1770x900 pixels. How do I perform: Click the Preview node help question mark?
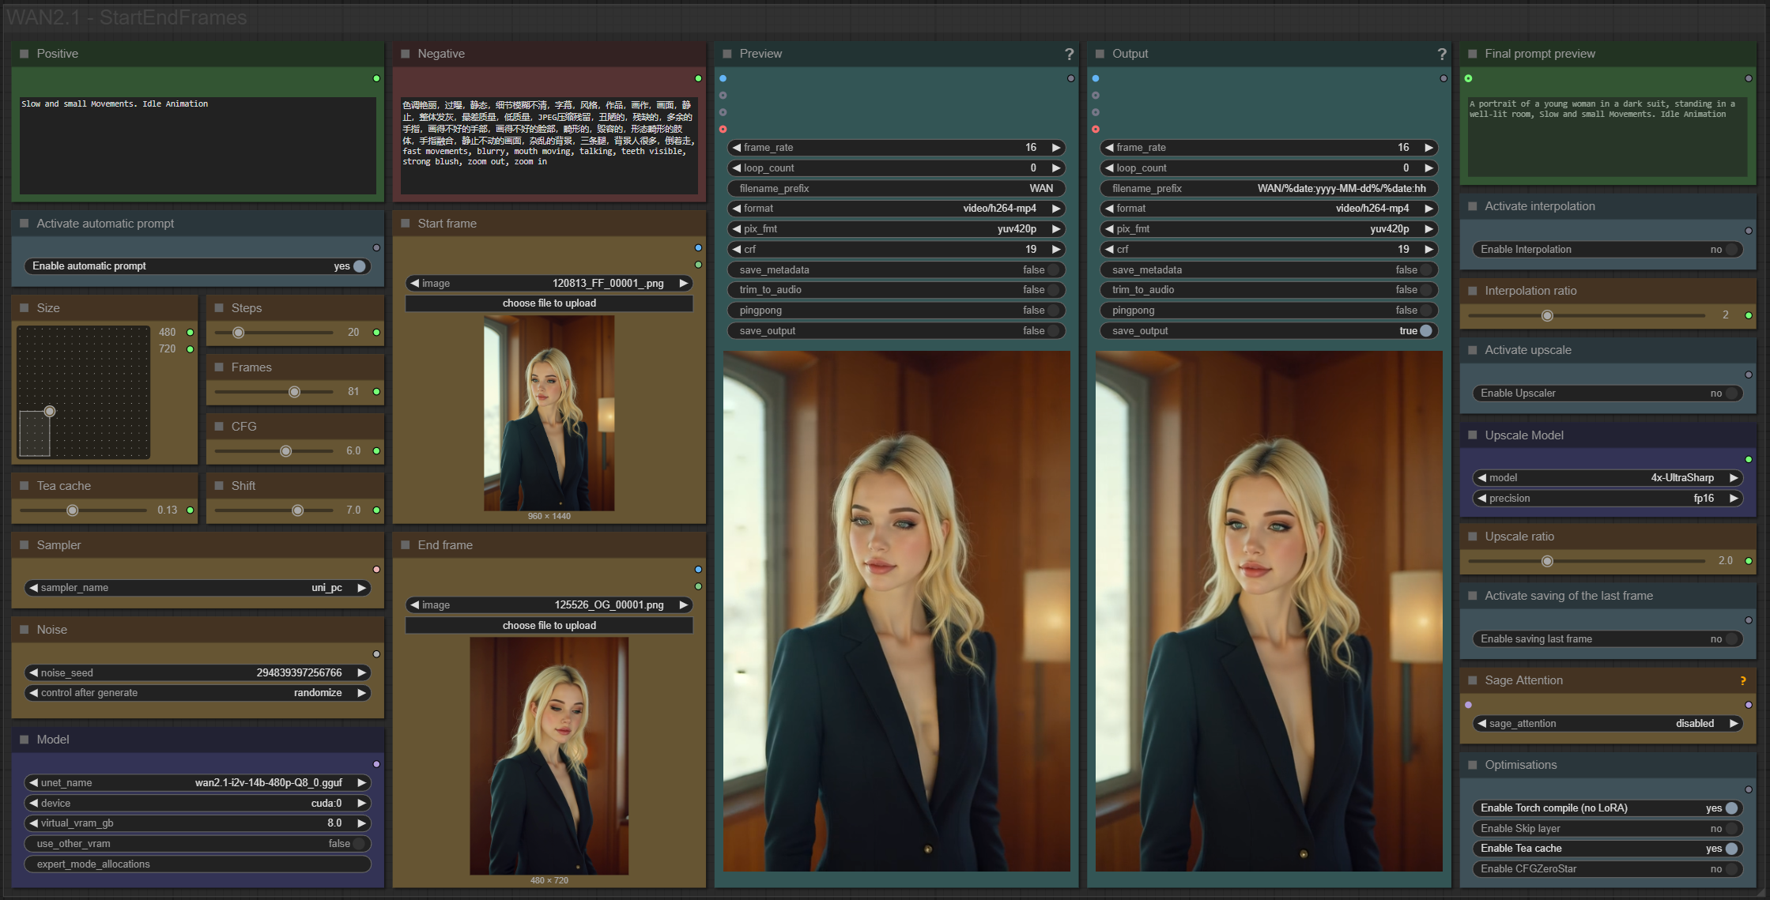click(1069, 54)
